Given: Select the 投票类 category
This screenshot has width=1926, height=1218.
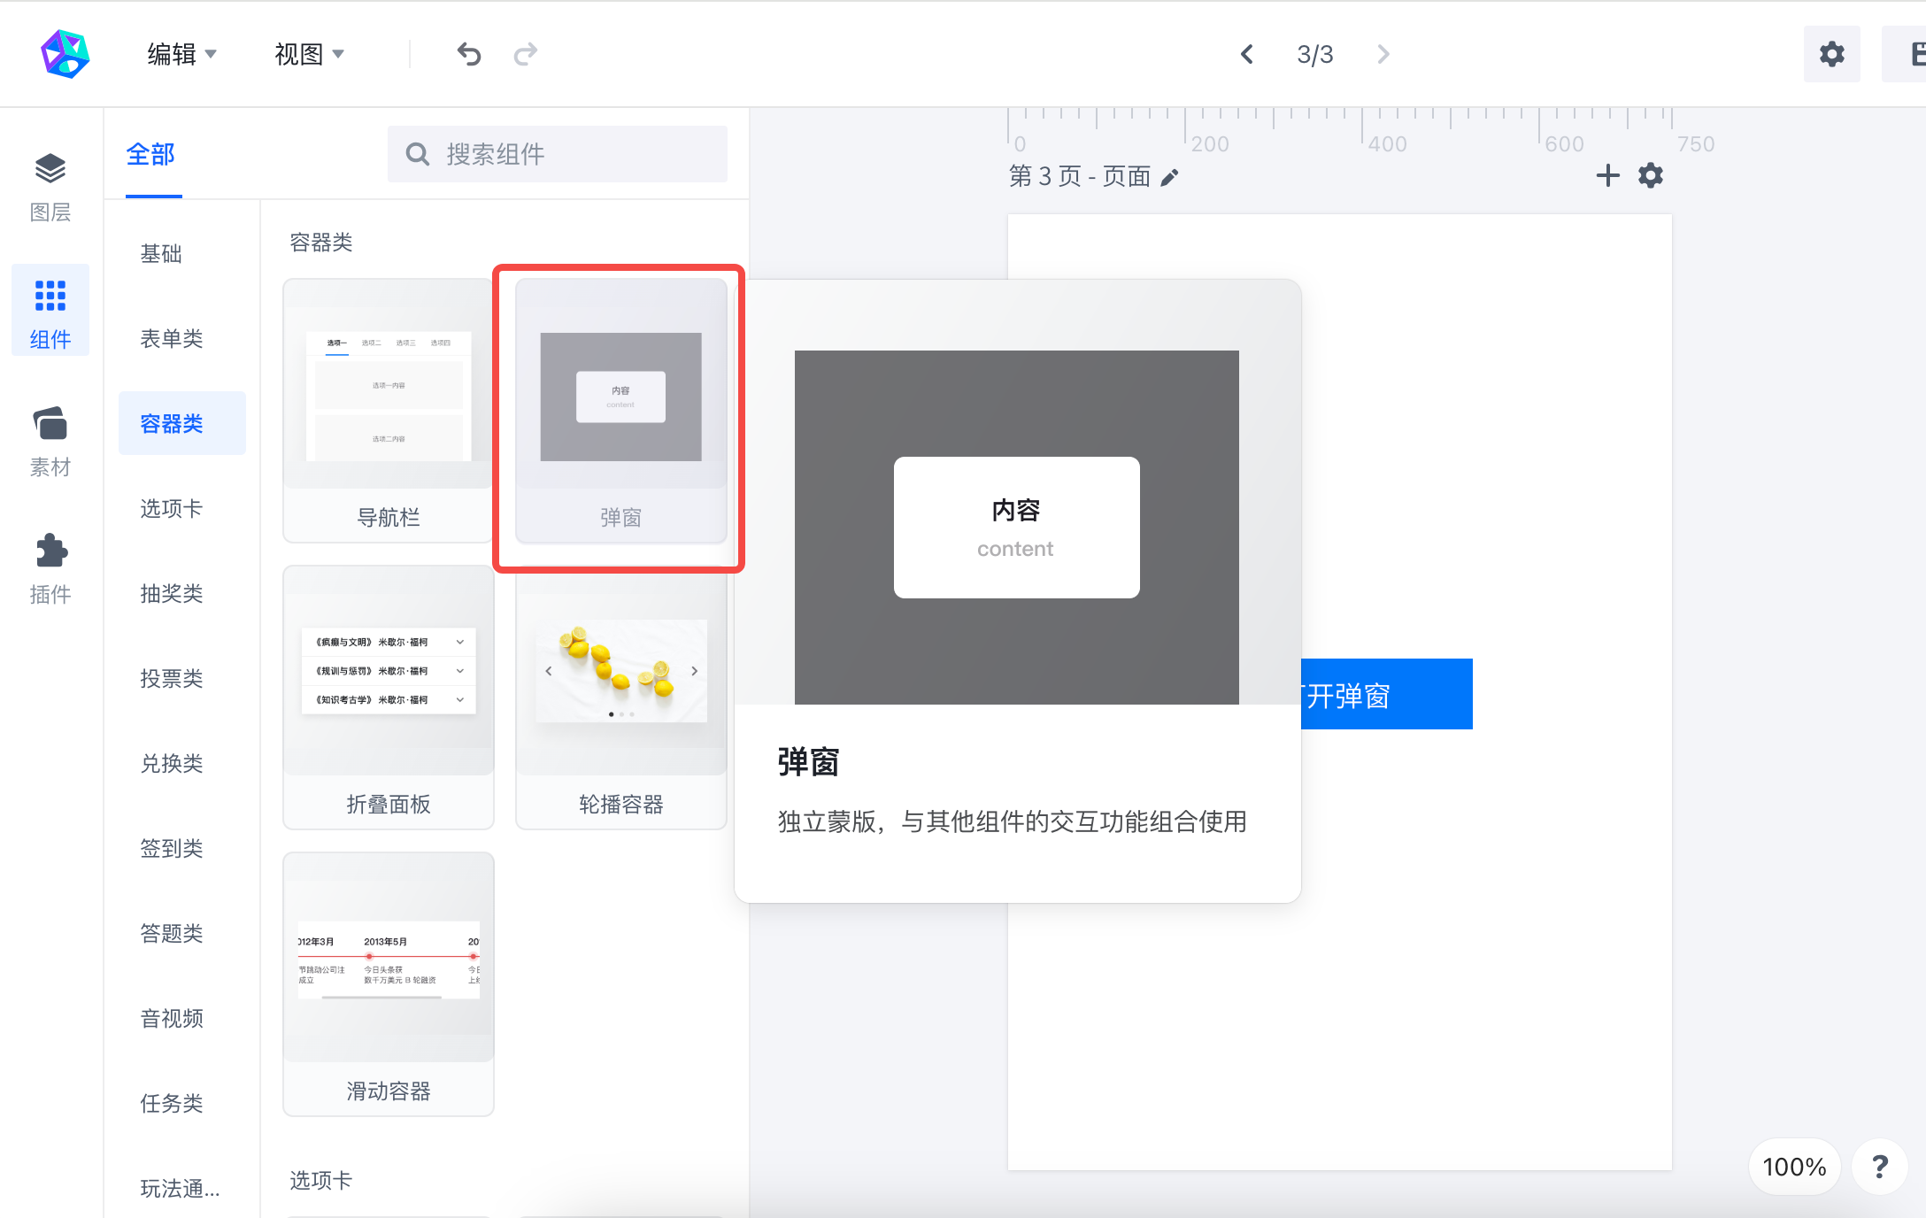Looking at the screenshot, I should [172, 678].
